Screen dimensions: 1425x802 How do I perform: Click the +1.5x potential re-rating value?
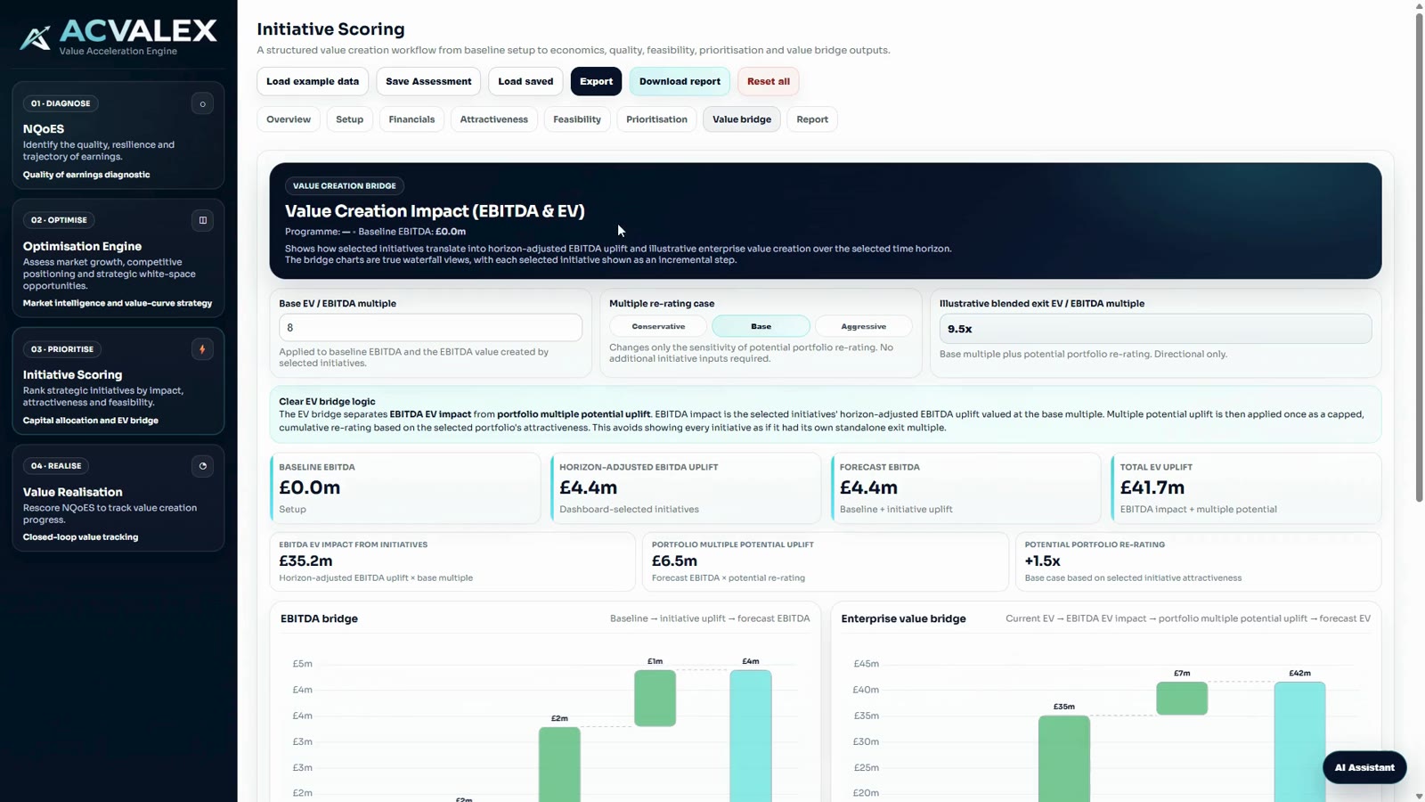tap(1042, 561)
